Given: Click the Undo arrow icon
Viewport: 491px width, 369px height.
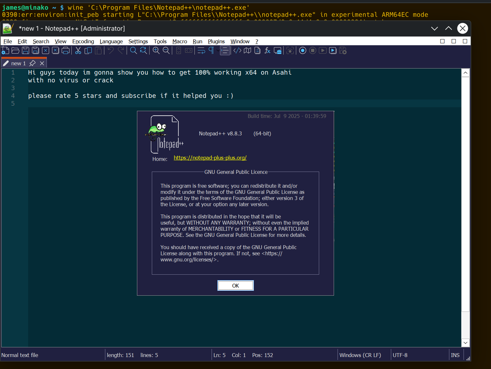Looking at the screenshot, I should 110,50.
